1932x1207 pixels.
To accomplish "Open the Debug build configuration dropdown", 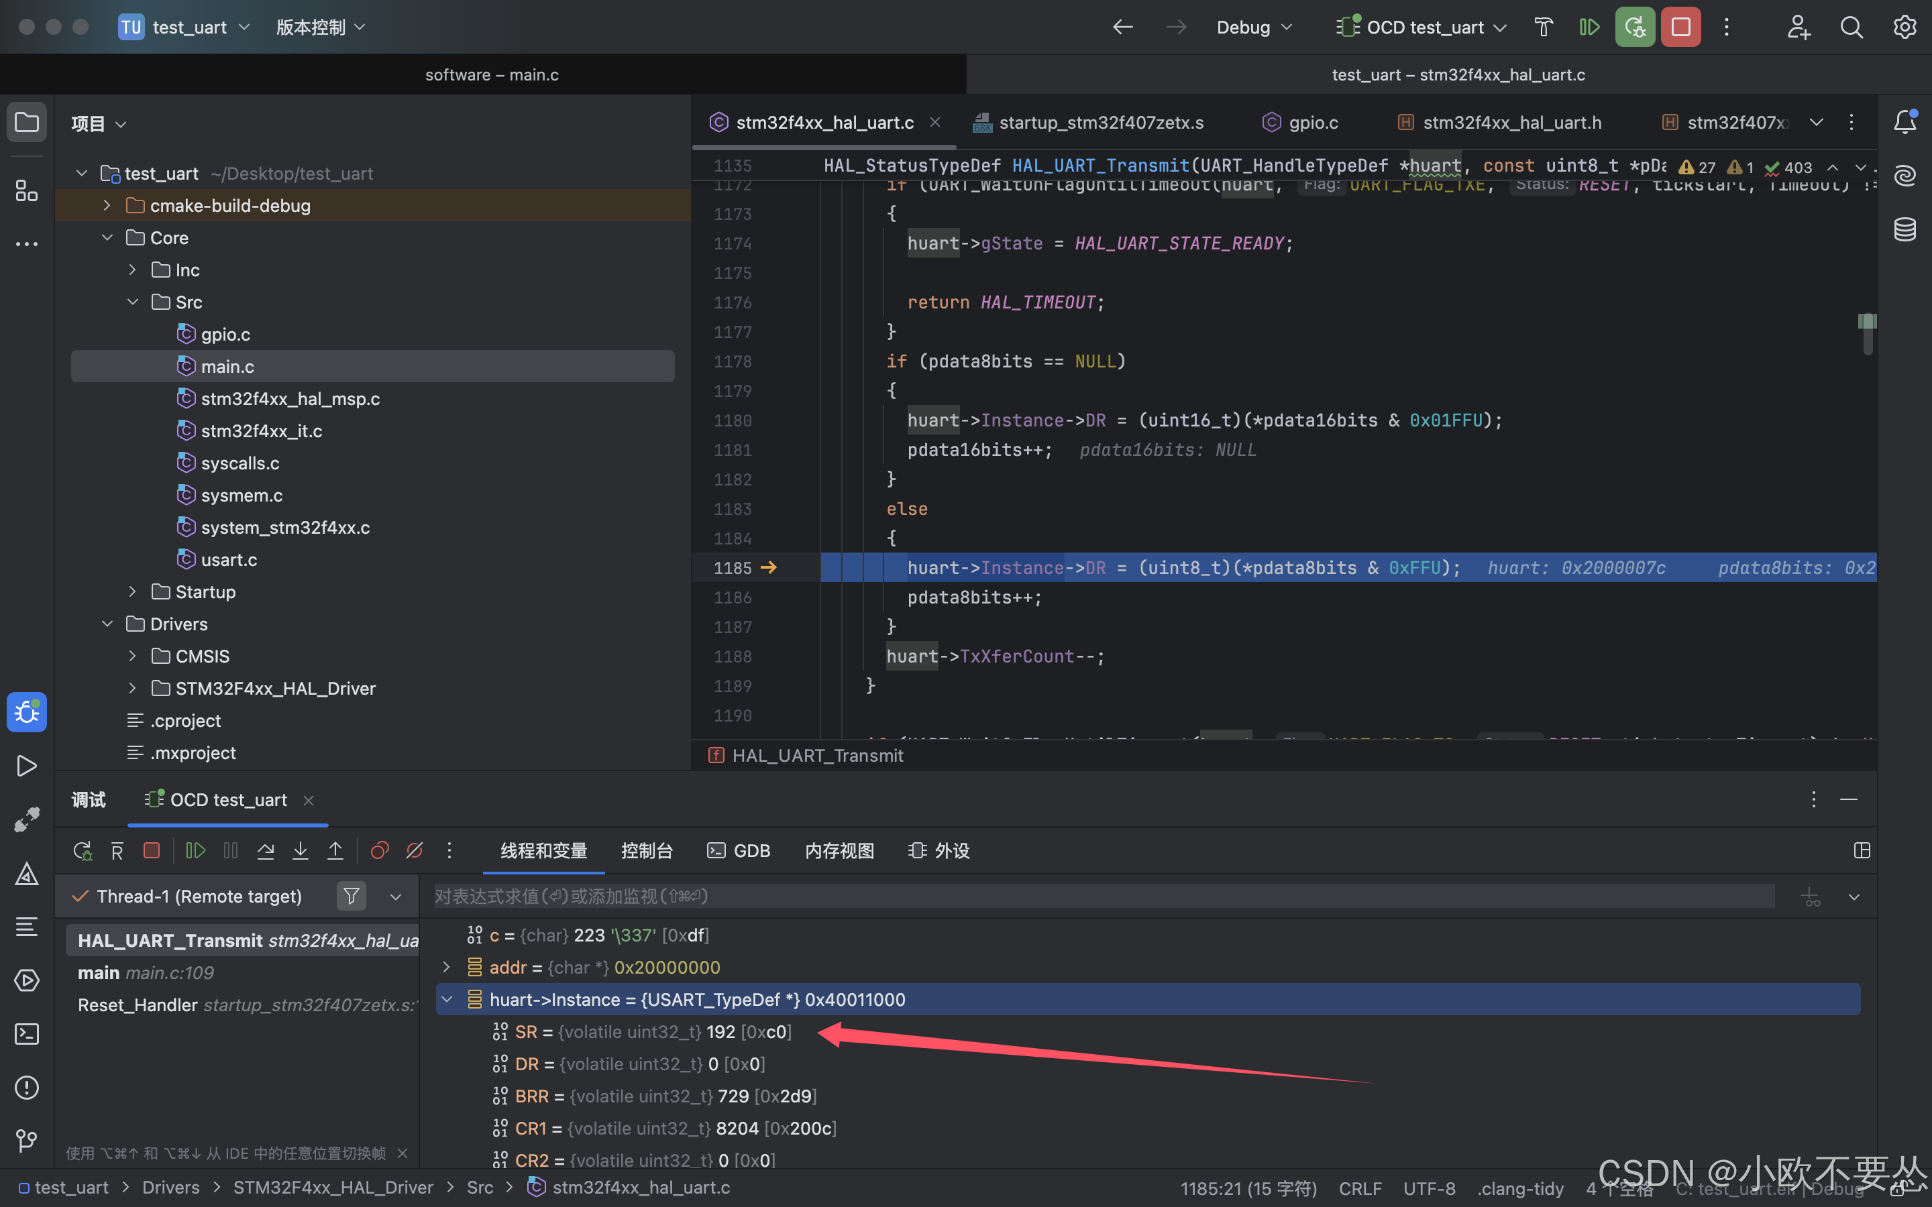I will (x=1253, y=27).
